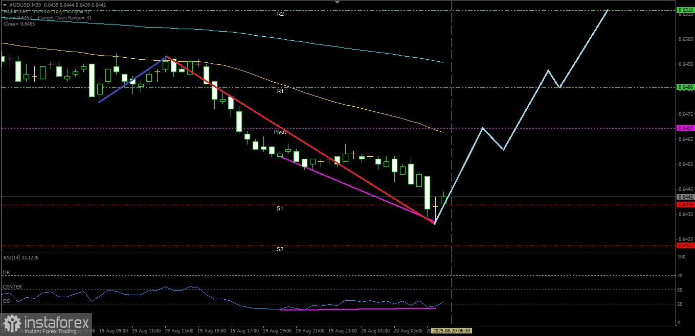
Task: Click the OB level label in RSI panel
Action: point(6,273)
